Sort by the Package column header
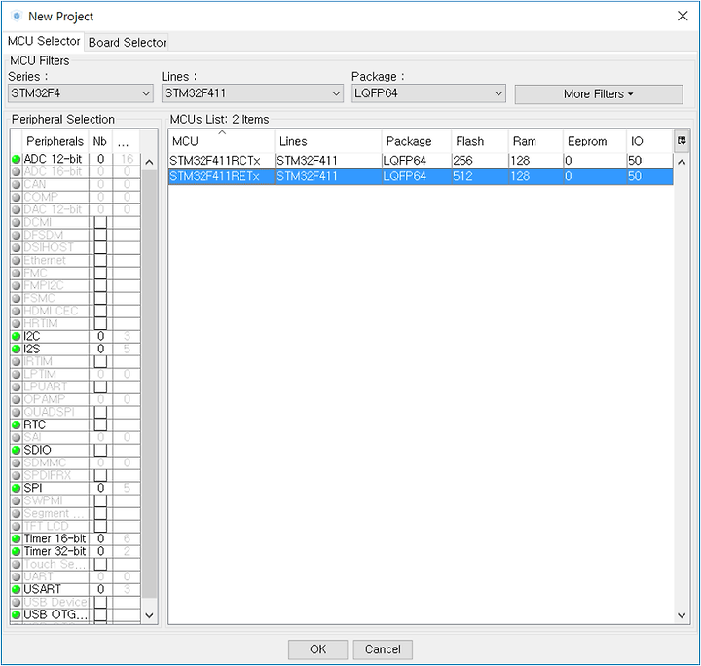Screen dimensions: 701x666 pos(417,141)
